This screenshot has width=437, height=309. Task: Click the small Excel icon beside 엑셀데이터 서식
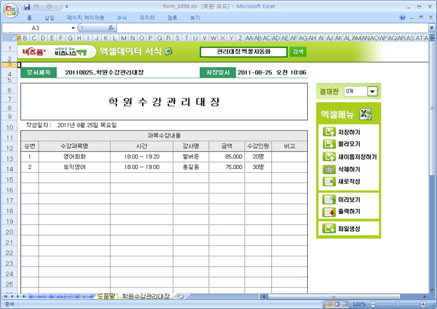point(168,51)
